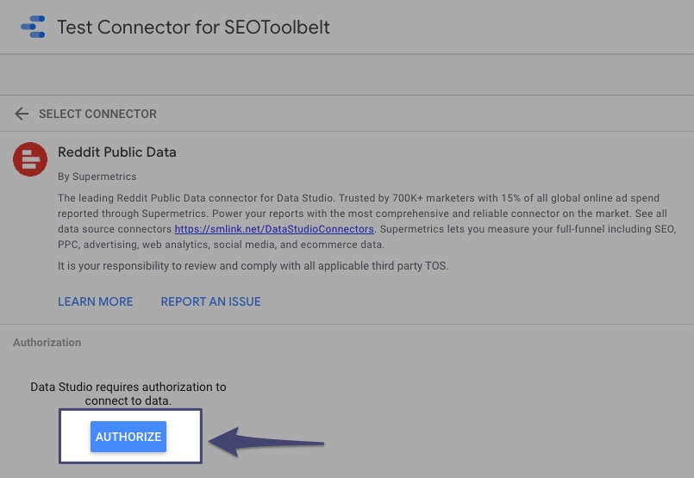Click the SELECT CONNECTOR label
Screen dimensions: 694x478
coord(97,114)
